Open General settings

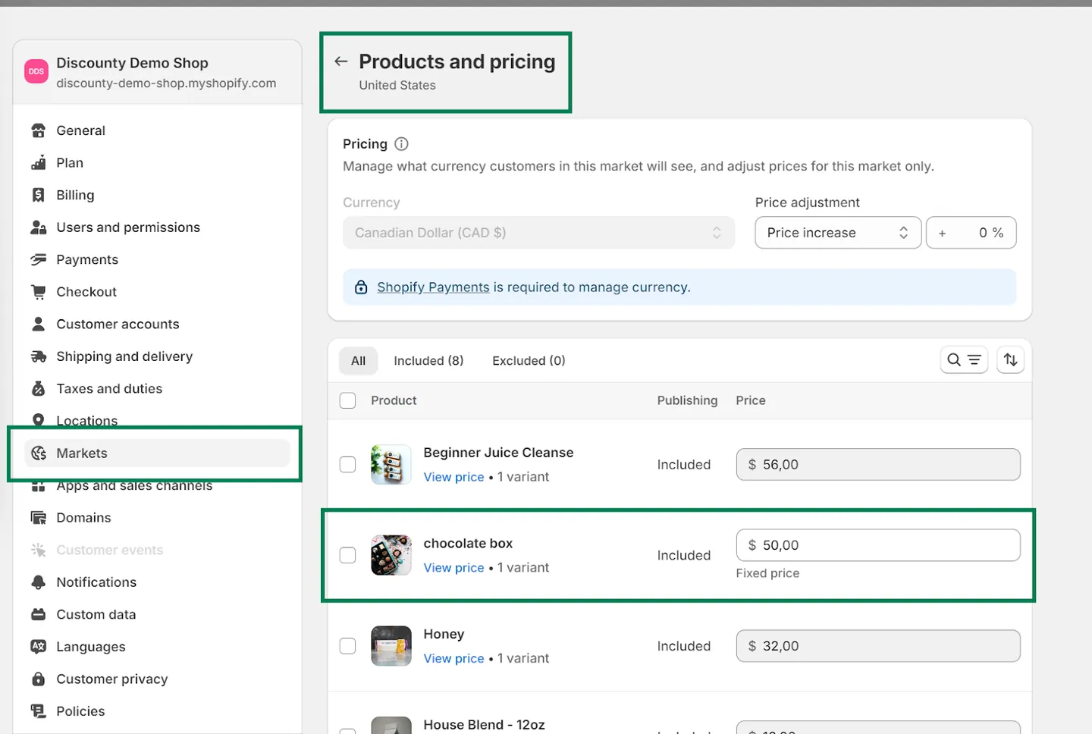pyautogui.click(x=158, y=130)
